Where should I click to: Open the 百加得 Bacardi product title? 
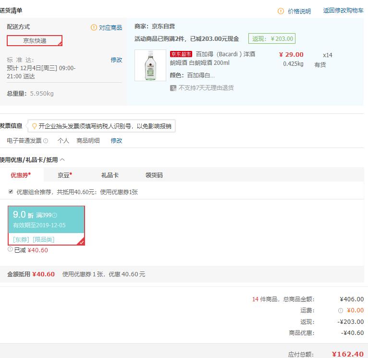[x=213, y=59]
